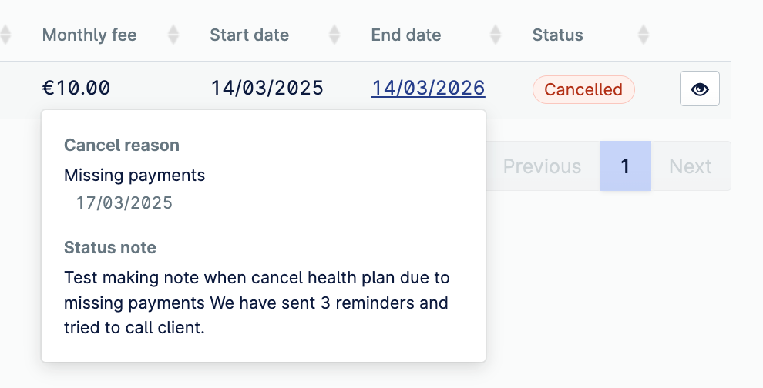Click the 14/03/2025 start date cell
The height and width of the screenshot is (388, 763).
(x=267, y=89)
